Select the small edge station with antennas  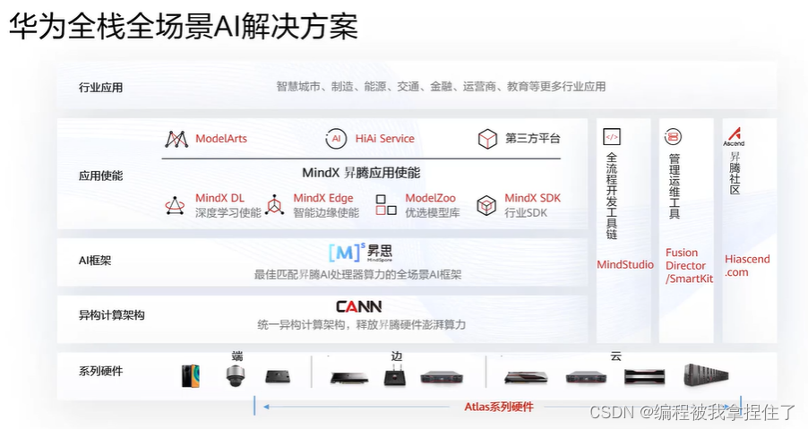[x=395, y=375]
